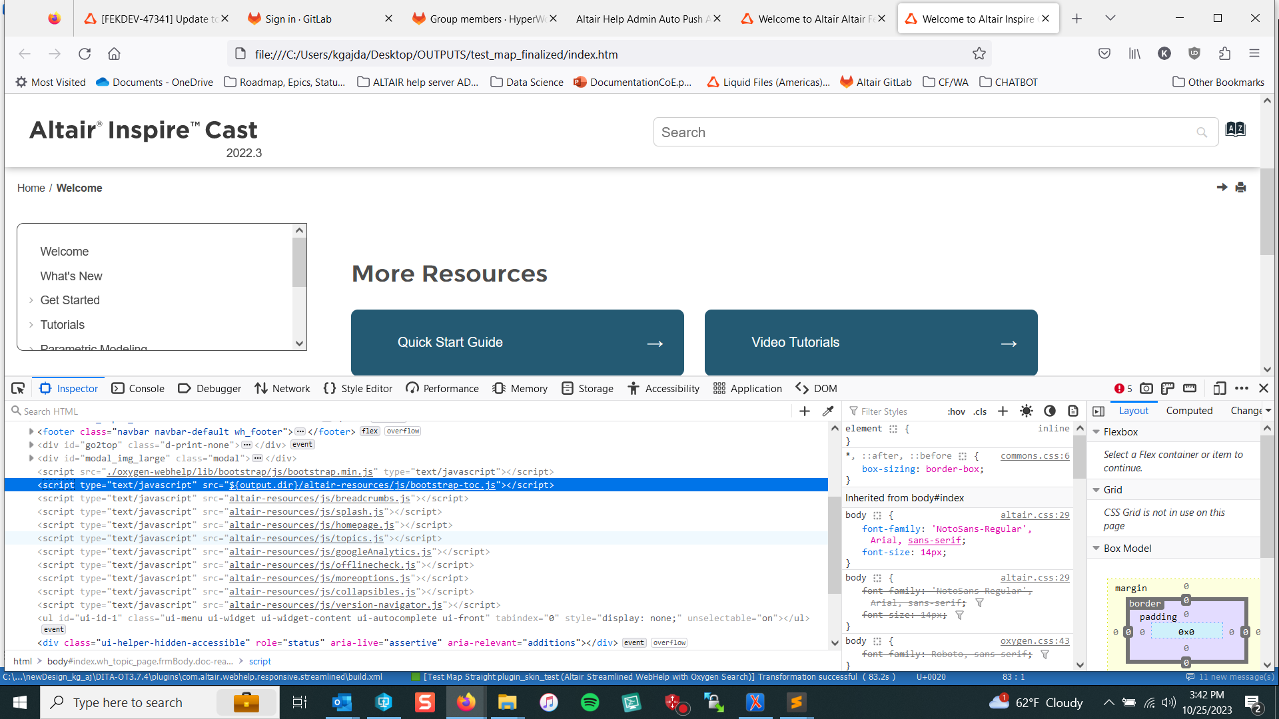Open the Library bookmarks history icon
Viewport: 1279px width, 719px height.
coord(1134,54)
